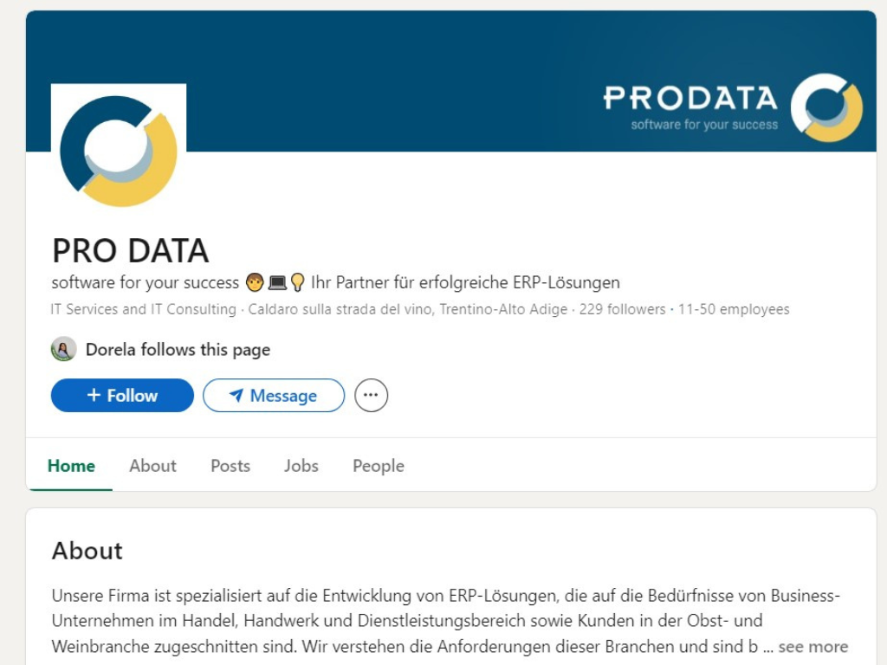Click the 229 followers text
Screen dimensions: 887x665
click(622, 309)
